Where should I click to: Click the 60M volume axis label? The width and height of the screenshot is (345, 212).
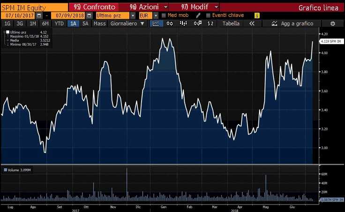coord(324,174)
